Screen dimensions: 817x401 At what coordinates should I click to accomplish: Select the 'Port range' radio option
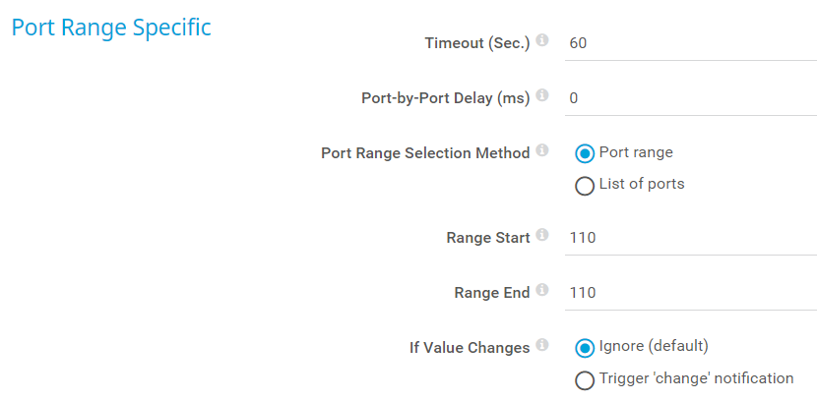[x=585, y=153]
